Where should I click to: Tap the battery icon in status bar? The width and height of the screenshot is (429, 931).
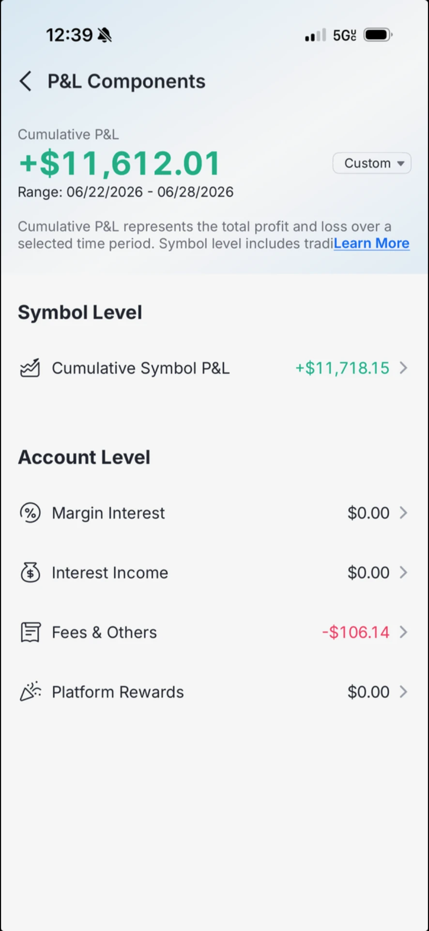click(x=378, y=35)
